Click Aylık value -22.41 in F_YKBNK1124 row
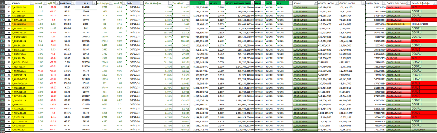Viewport: 437px width, 133px height. [x=53, y=129]
